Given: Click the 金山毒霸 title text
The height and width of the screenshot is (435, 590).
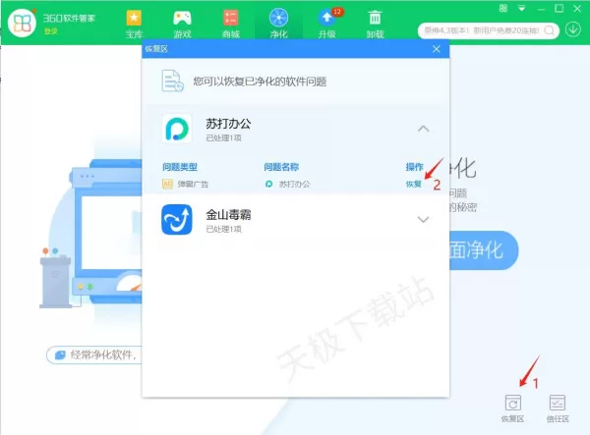Looking at the screenshot, I should (x=228, y=215).
